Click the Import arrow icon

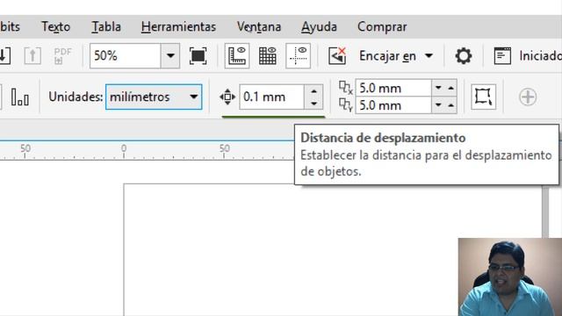pos(4,56)
